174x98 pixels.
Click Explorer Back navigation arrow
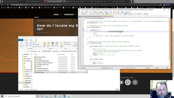20,51
